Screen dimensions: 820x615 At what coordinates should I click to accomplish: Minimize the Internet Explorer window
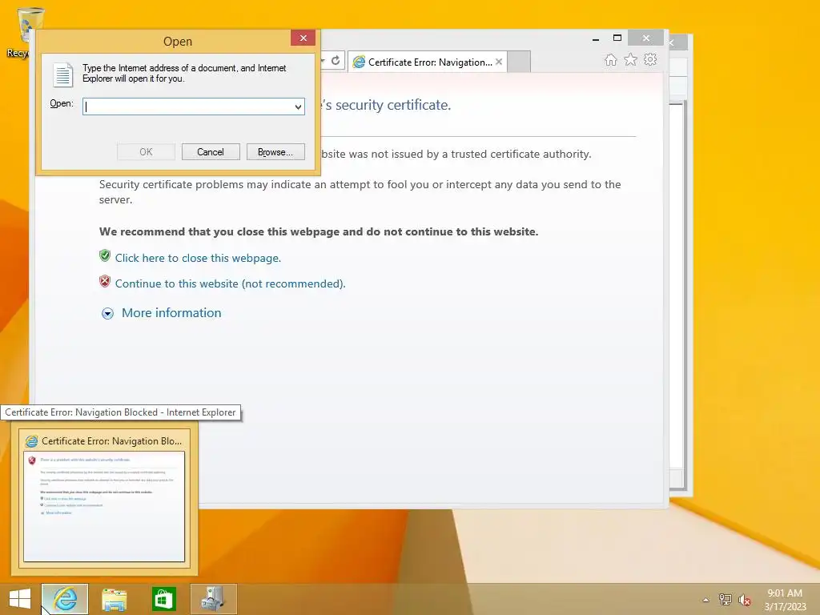pos(596,38)
